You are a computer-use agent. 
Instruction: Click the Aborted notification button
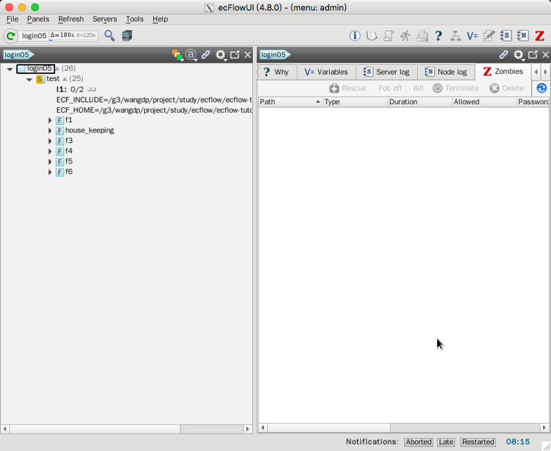click(x=418, y=442)
